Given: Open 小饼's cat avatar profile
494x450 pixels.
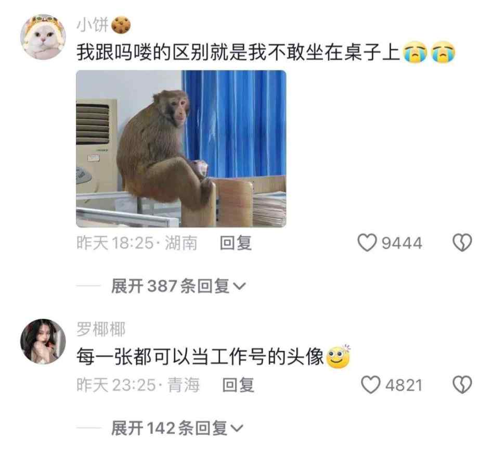Looking at the screenshot, I should (x=43, y=36).
